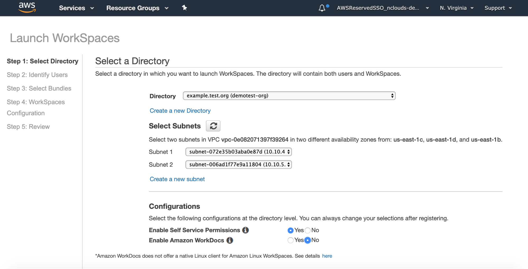Click the VPC id vpc-0e082071397f39264 text
Image resolution: width=528 pixels, height=269 pixels.
pyautogui.click(x=255, y=140)
